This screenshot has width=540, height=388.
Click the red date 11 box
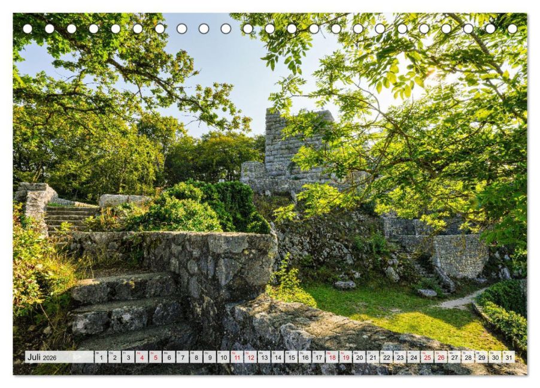[x=237, y=357]
